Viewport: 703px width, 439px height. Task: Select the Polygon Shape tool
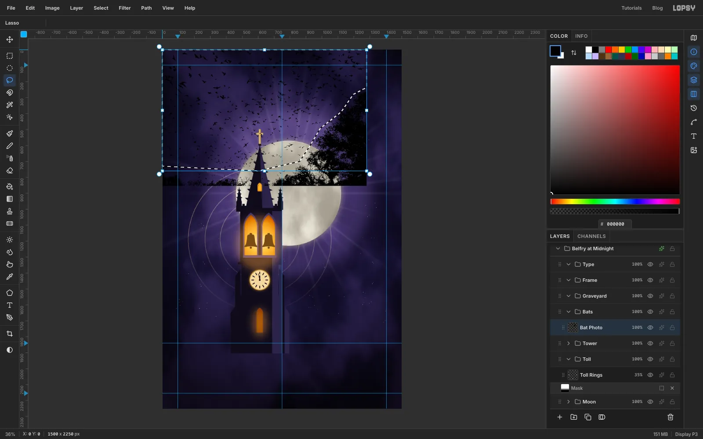coord(10,293)
